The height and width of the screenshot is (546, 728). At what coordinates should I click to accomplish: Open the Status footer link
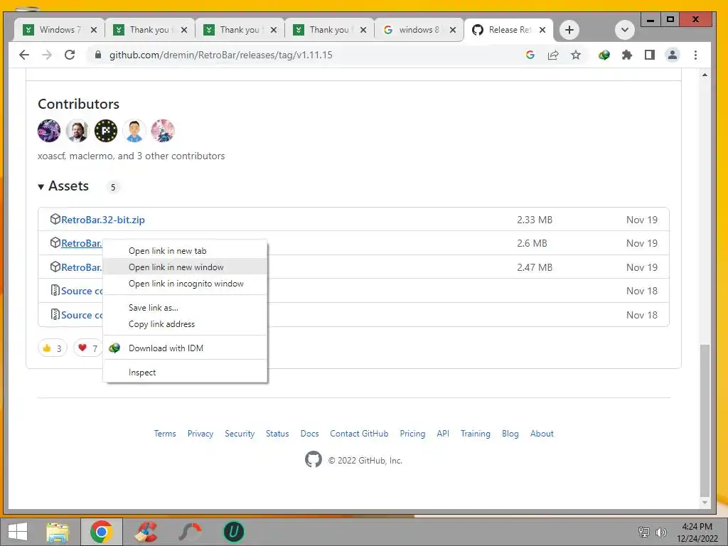point(277,434)
